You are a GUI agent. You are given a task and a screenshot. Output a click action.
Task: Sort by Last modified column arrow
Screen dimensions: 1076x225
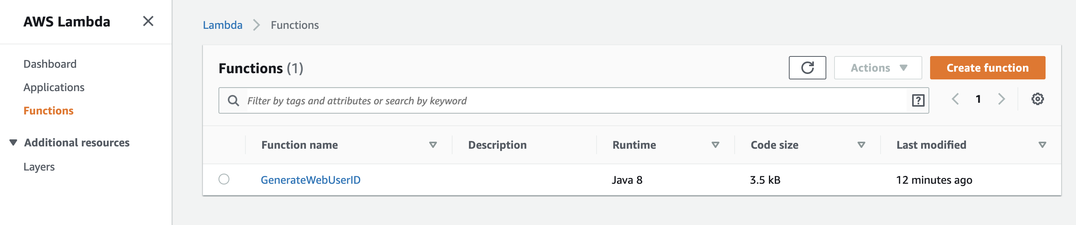tap(1042, 145)
